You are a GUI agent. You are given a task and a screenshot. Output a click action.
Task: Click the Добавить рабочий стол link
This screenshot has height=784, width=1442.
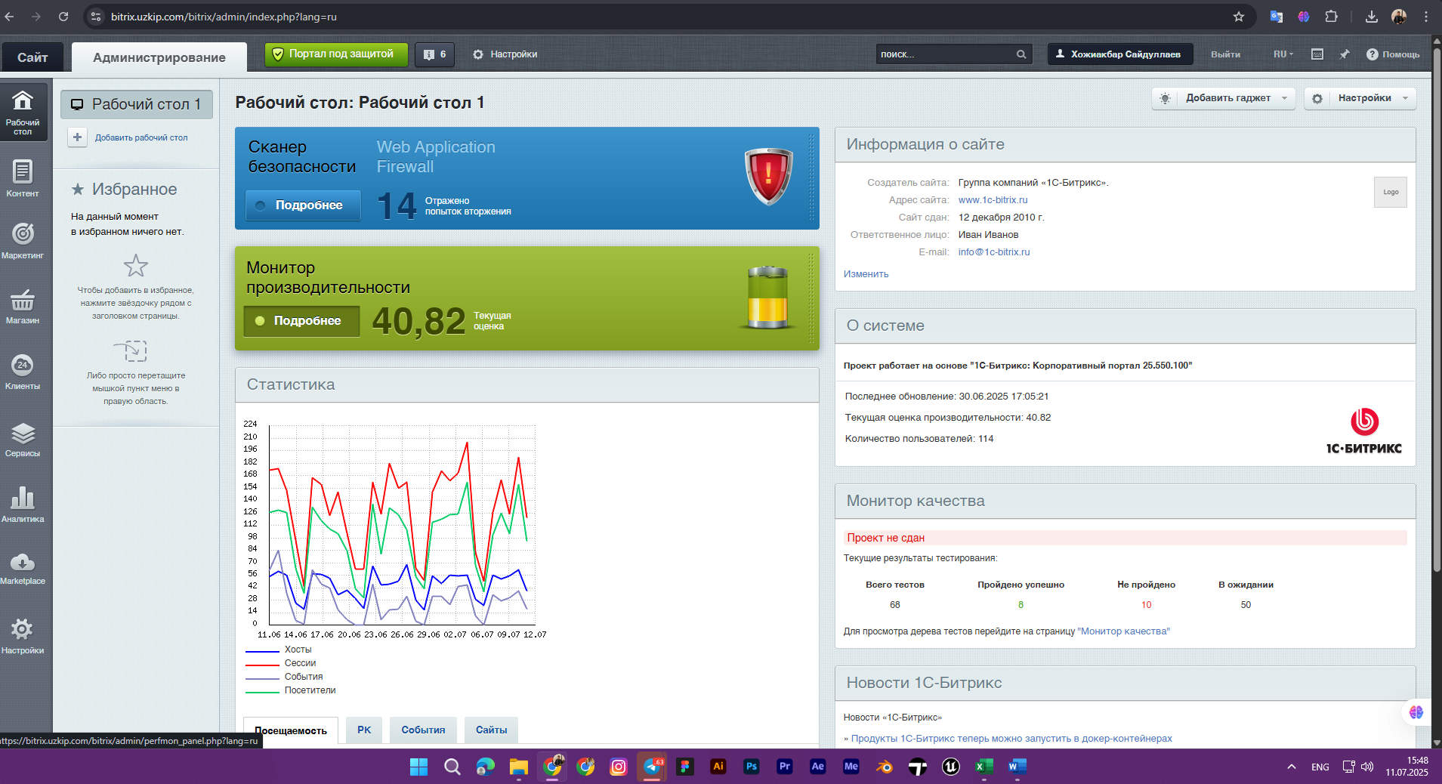(x=141, y=137)
